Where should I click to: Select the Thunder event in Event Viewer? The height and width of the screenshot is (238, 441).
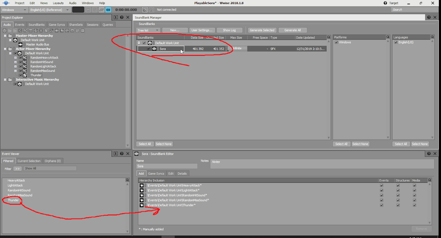[x=13, y=200]
